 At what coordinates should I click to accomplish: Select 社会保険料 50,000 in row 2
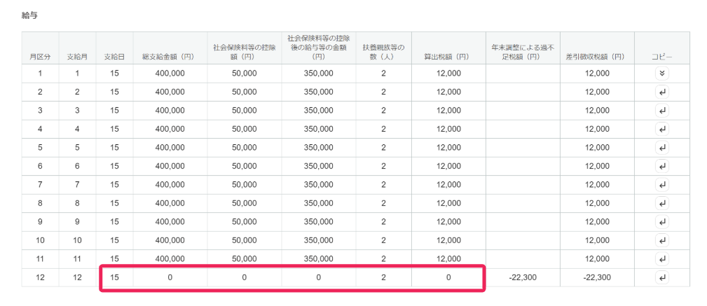[x=245, y=92]
